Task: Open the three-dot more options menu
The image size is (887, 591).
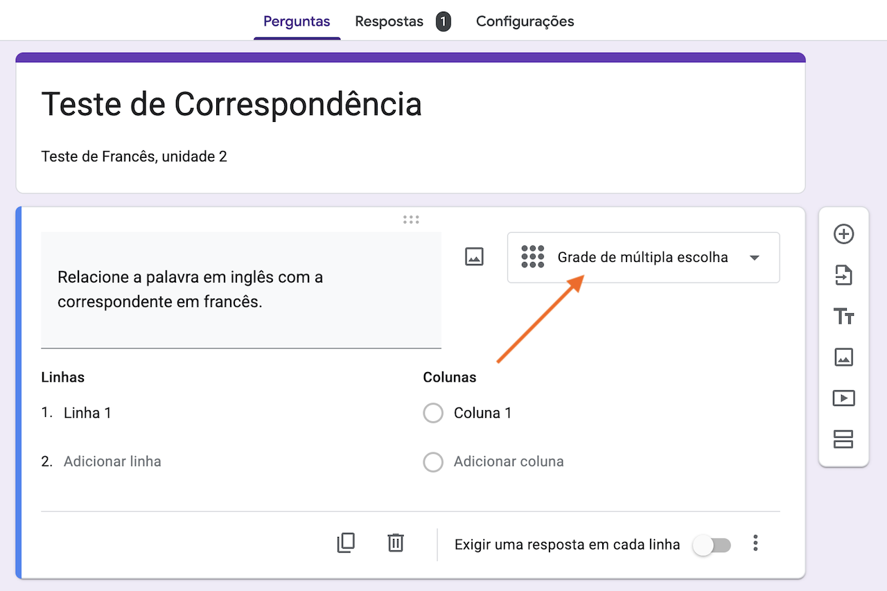Action: (x=755, y=543)
